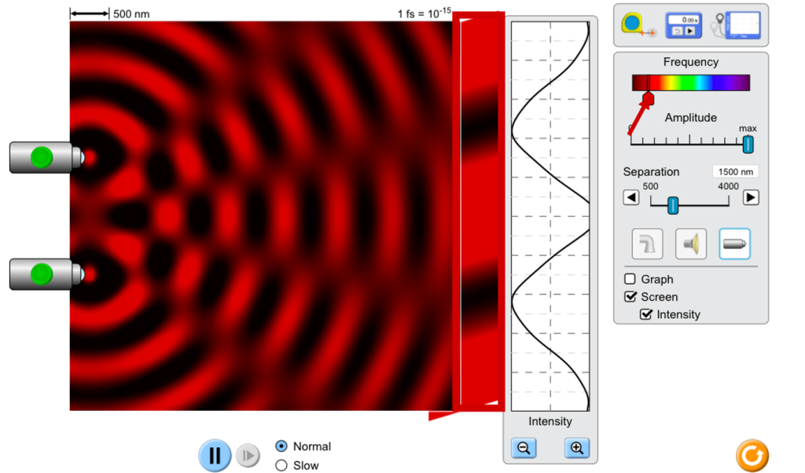Click the 500 separation minimum label
This screenshot has width=805, height=473.
[650, 186]
